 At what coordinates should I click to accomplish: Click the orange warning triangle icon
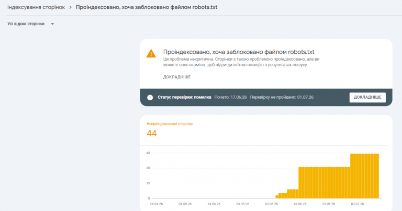(x=151, y=53)
